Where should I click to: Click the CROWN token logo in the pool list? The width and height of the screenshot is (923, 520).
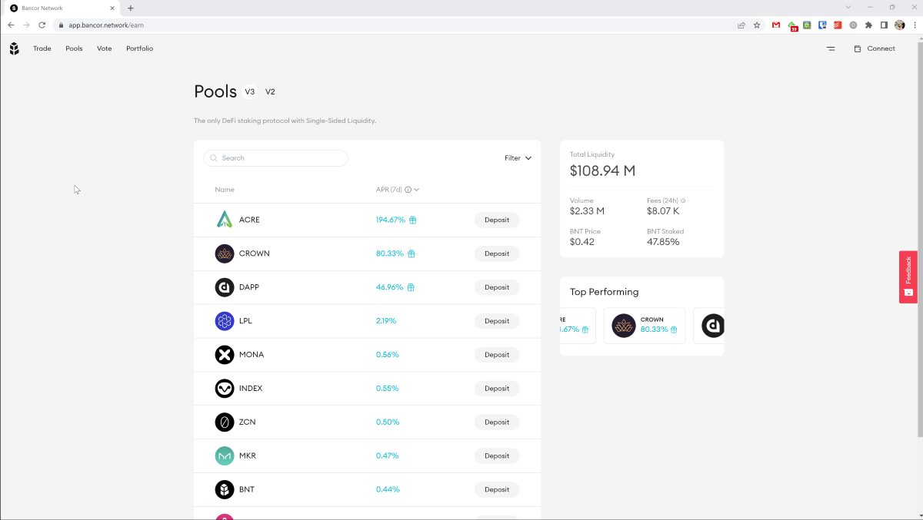coord(224,253)
